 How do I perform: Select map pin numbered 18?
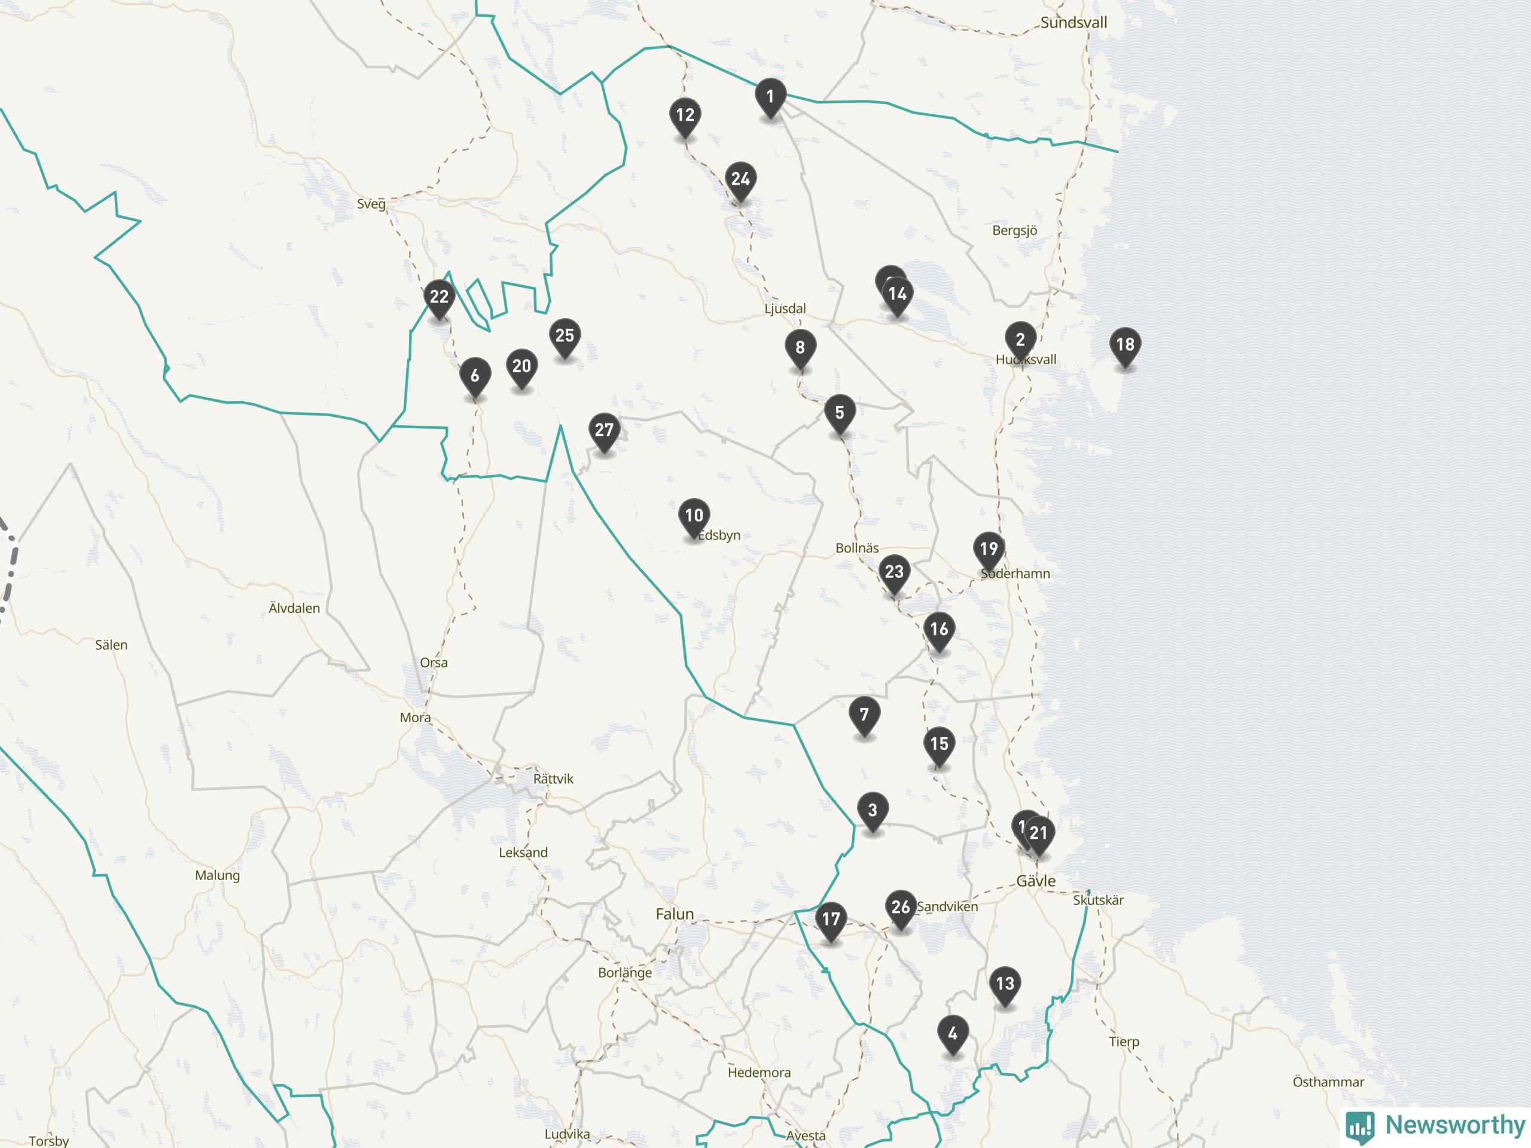[x=1125, y=344]
